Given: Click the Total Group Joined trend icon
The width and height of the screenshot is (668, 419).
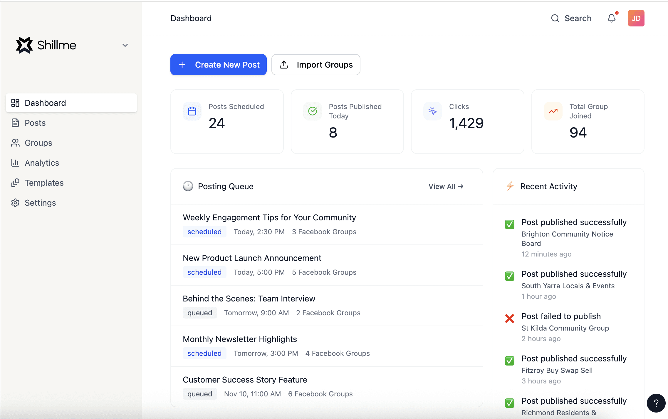Looking at the screenshot, I should [x=553, y=111].
